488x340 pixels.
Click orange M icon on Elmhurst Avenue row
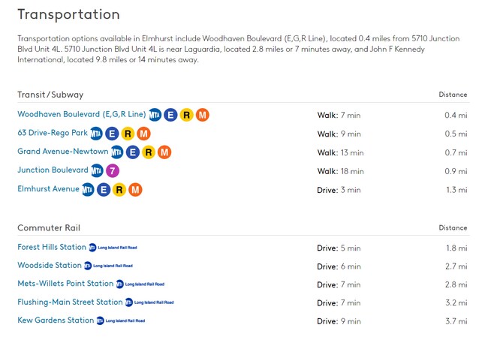click(x=135, y=189)
